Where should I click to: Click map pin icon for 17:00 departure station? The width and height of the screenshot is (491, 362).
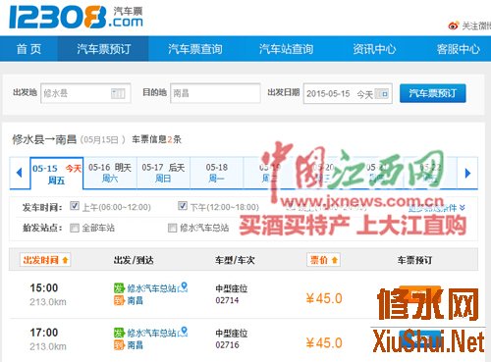184,332
